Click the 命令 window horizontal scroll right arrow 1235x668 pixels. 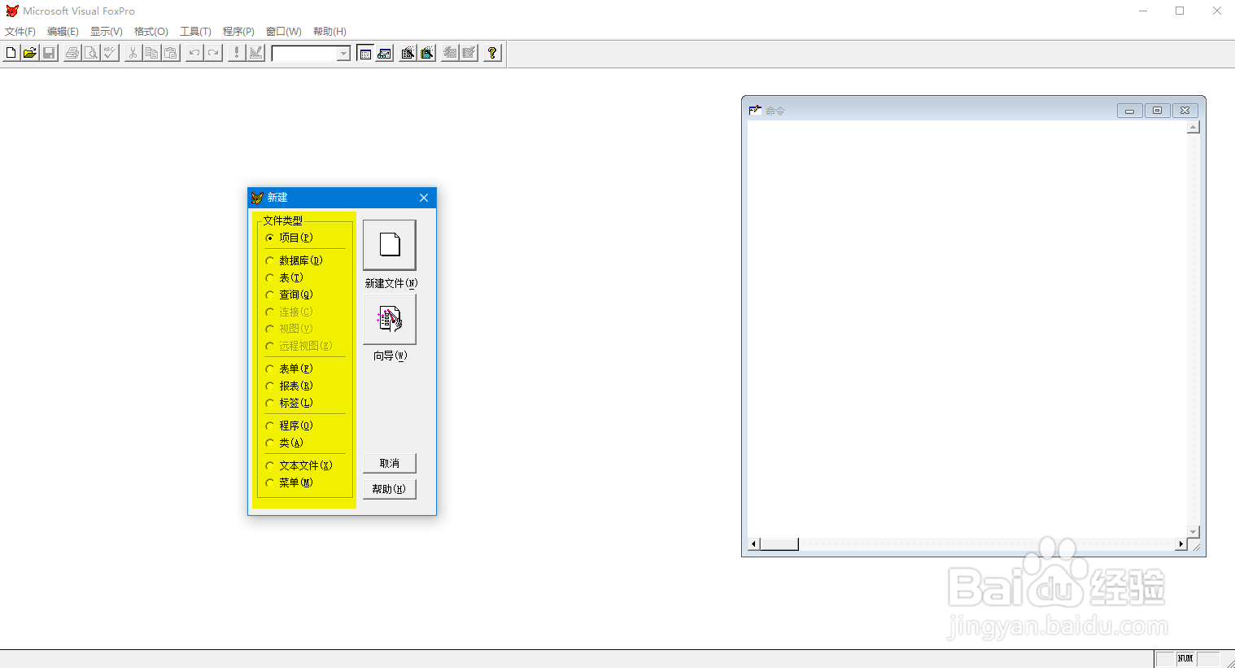(x=1181, y=544)
